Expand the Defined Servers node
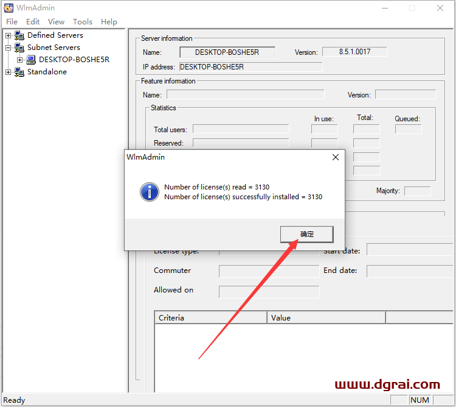 click(x=8, y=35)
